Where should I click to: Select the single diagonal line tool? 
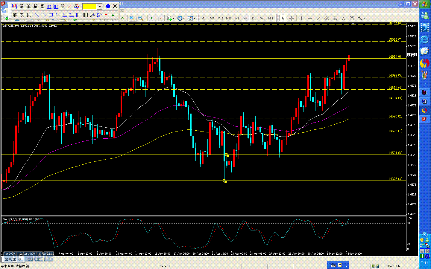pos(37,15)
